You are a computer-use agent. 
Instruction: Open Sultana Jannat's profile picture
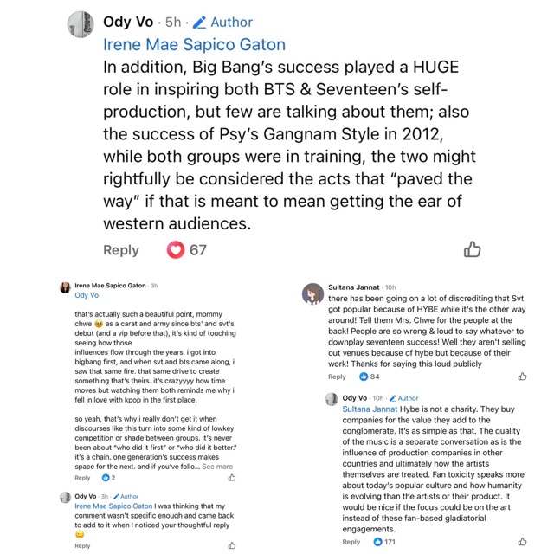[312, 294]
